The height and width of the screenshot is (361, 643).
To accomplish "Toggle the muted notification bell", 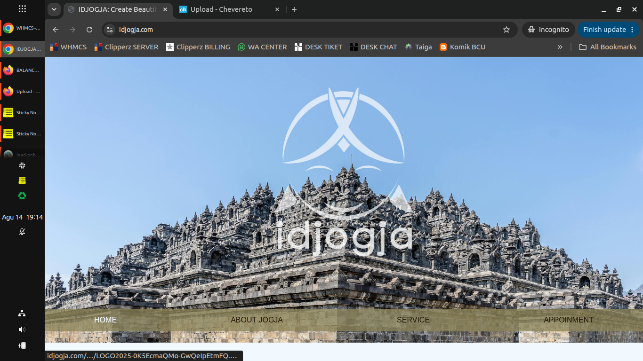I will pyautogui.click(x=22, y=232).
